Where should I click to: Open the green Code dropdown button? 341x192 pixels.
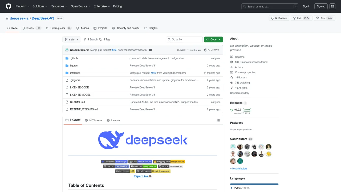(x=213, y=39)
